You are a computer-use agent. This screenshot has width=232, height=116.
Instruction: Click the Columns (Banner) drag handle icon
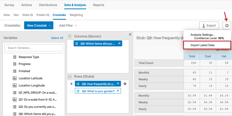point(70,36)
